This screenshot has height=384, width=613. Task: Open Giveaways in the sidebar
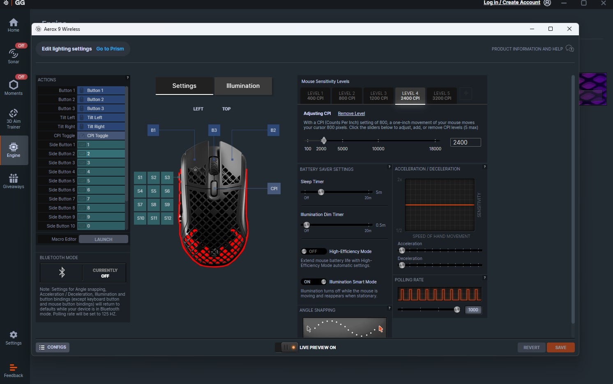pyautogui.click(x=14, y=181)
